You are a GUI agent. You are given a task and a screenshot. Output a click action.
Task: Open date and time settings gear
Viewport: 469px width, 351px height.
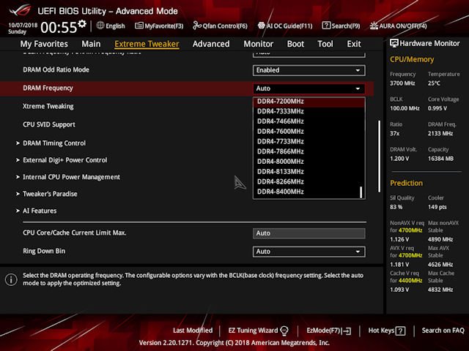click(82, 23)
